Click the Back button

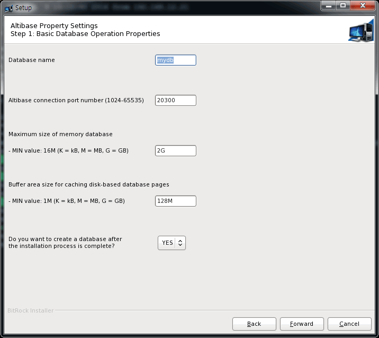[x=254, y=324]
